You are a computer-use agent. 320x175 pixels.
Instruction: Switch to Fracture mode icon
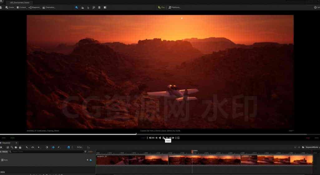tap(105, 7)
